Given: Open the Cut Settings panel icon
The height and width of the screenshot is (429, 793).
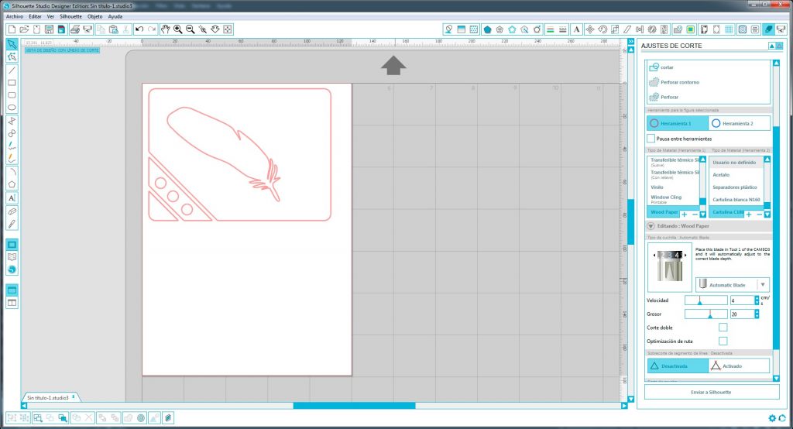Looking at the screenshot, I should (768, 29).
